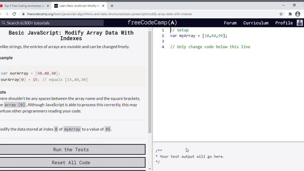Go forward with the browser arrow
304x171 pixels.
point(7,14)
